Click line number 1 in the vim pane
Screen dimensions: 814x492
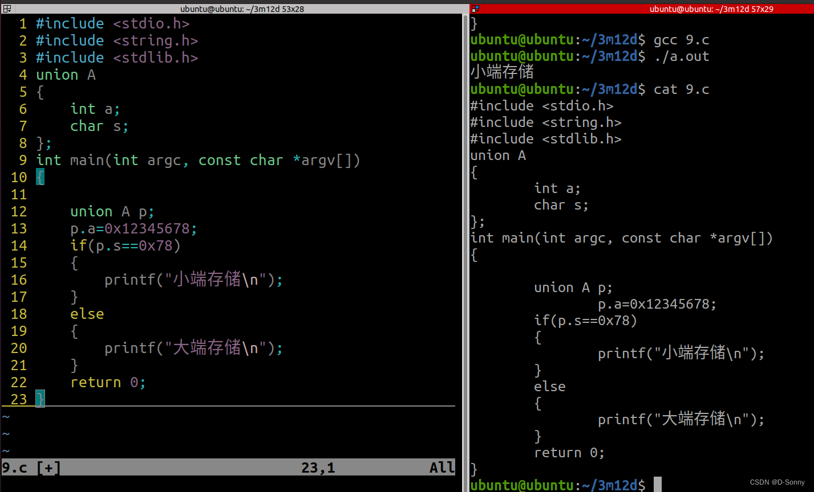click(23, 24)
